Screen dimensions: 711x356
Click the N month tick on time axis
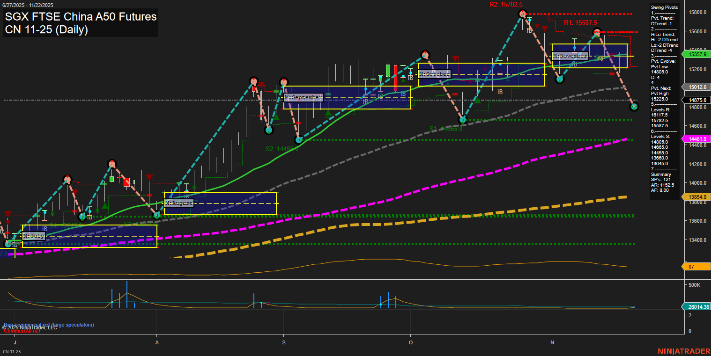(552, 342)
